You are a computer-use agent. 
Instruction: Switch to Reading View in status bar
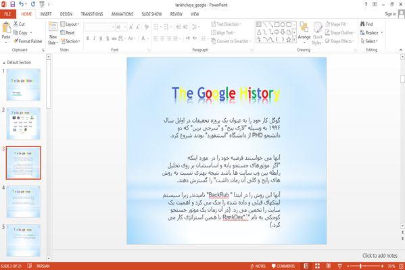tap(329, 266)
